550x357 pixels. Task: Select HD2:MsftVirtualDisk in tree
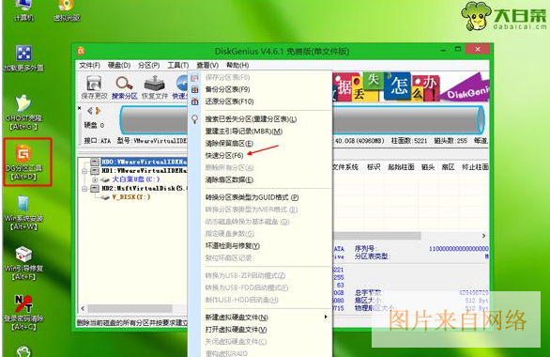click(x=145, y=188)
